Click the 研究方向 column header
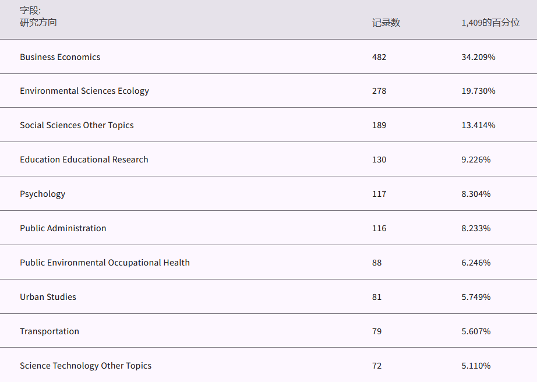This screenshot has height=382, width=537. [38, 23]
